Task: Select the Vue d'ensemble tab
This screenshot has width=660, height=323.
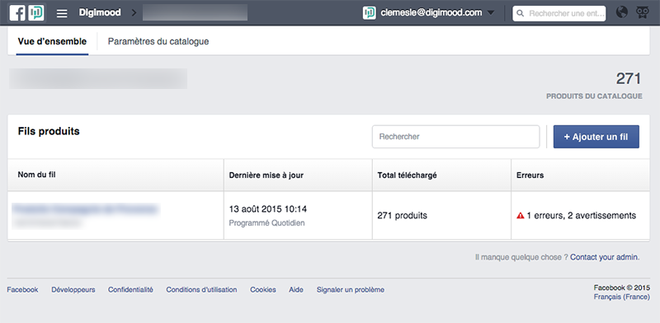Action: click(x=52, y=42)
